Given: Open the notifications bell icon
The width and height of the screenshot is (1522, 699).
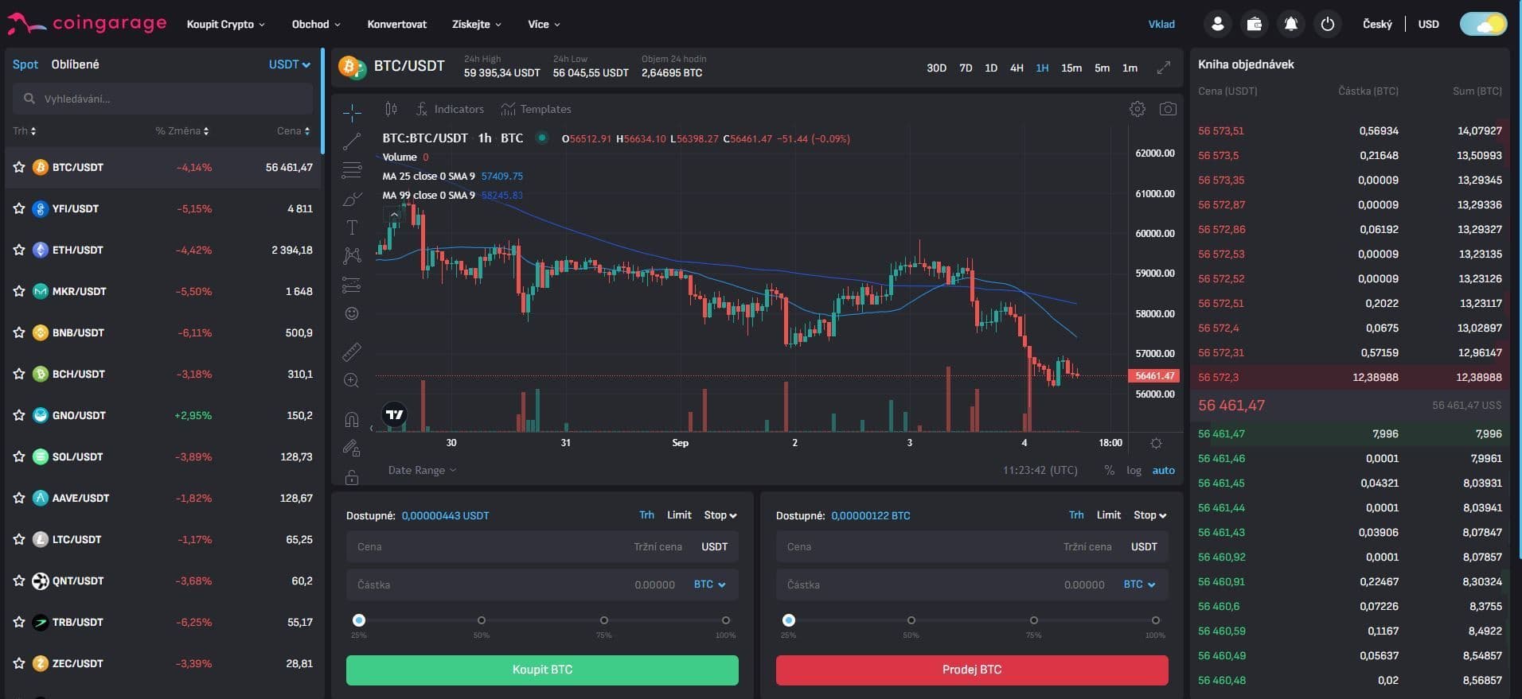Looking at the screenshot, I should click(1290, 24).
